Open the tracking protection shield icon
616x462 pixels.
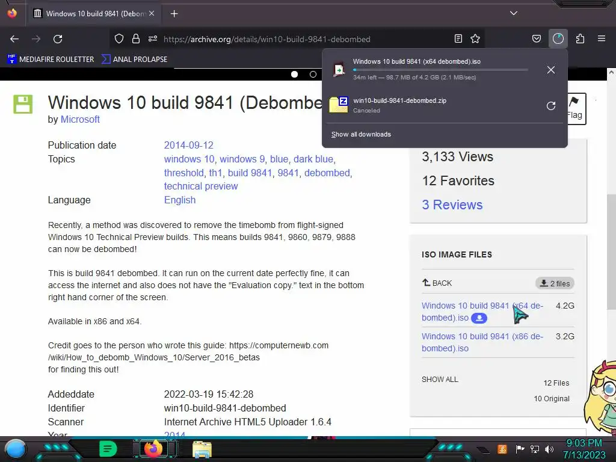point(119,39)
